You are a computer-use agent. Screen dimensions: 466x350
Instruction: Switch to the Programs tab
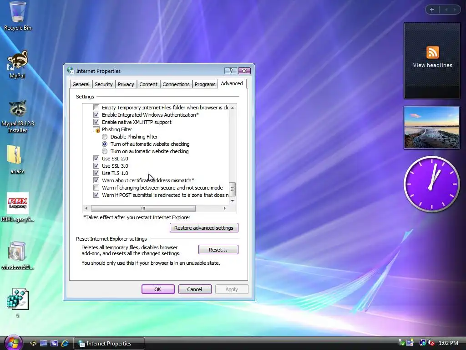[205, 84]
